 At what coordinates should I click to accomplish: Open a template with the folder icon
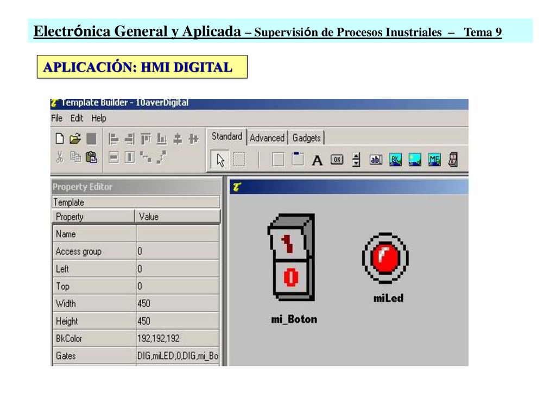(x=75, y=138)
